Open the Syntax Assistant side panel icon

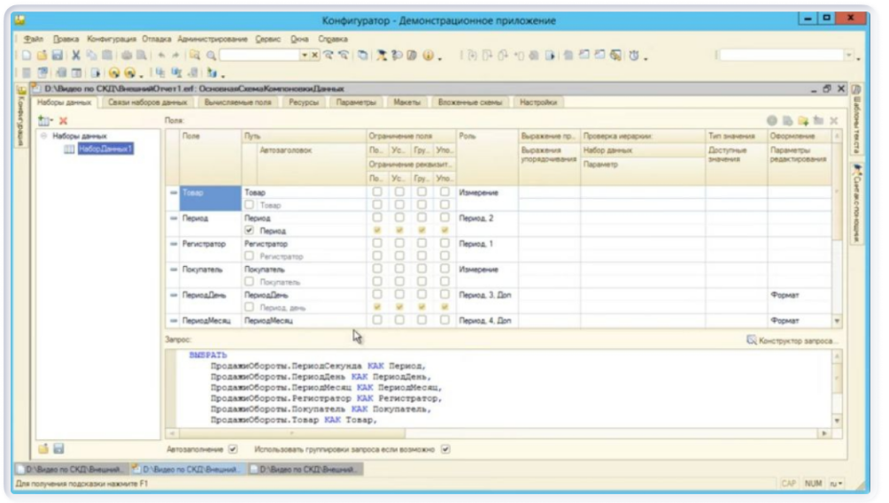pyautogui.click(x=856, y=203)
